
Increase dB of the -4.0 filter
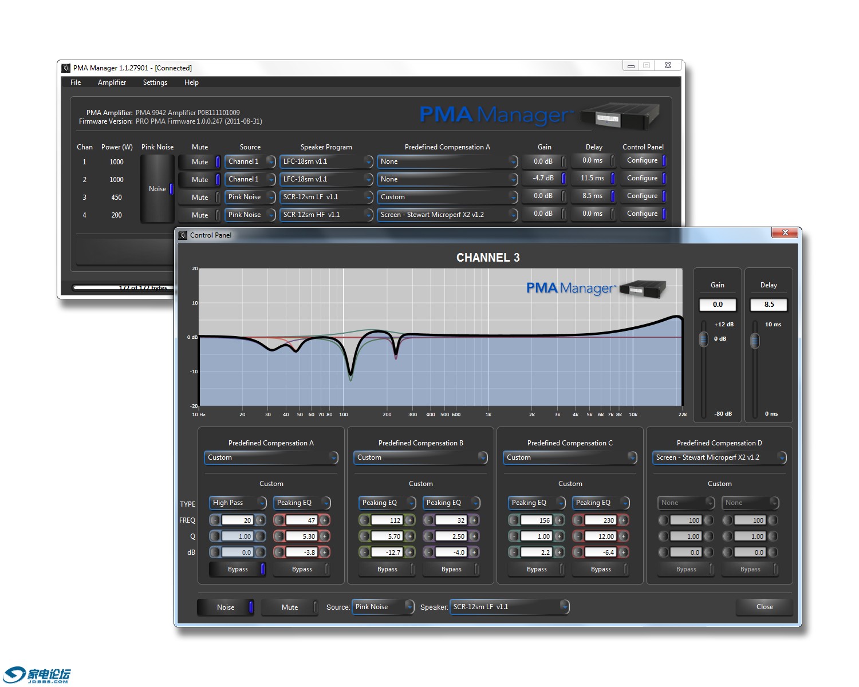point(474,552)
